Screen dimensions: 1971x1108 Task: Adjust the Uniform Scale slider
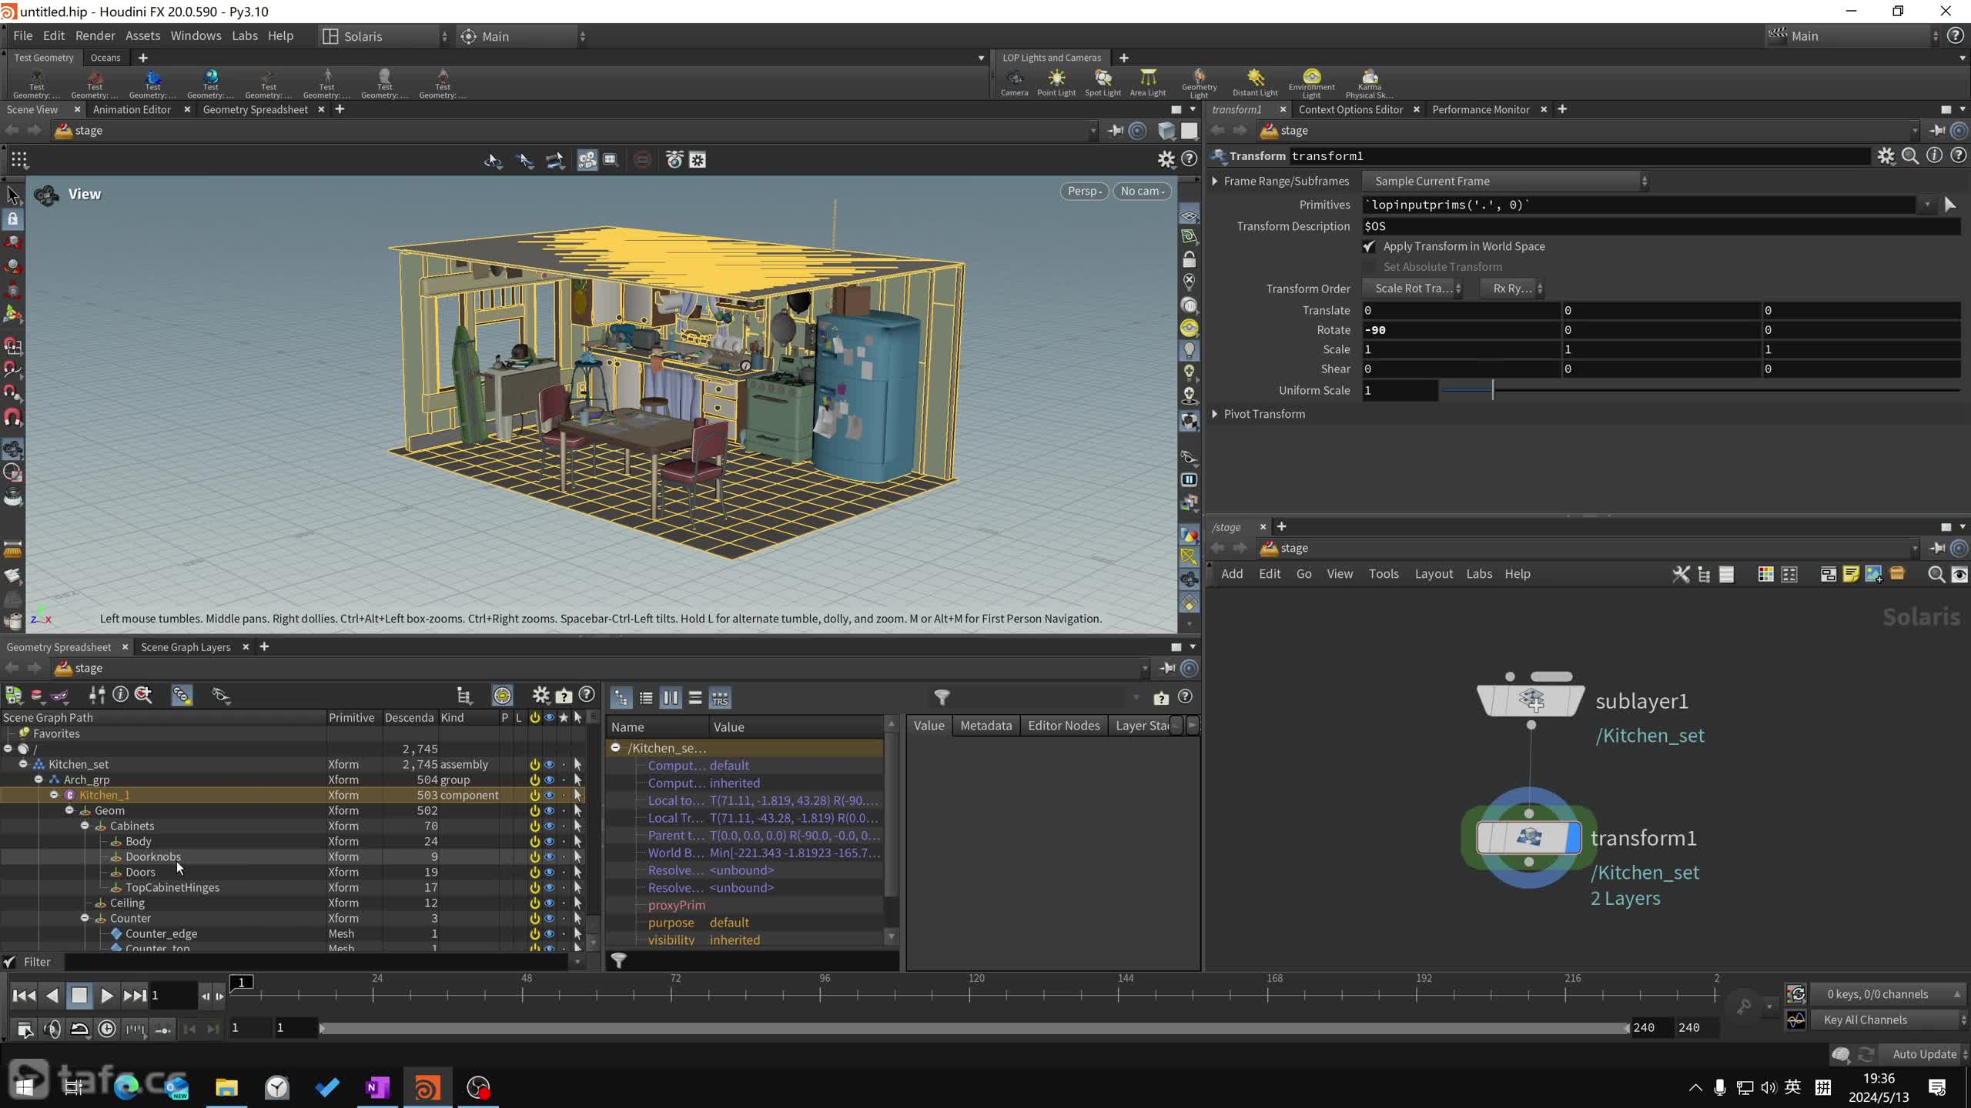1700,391
